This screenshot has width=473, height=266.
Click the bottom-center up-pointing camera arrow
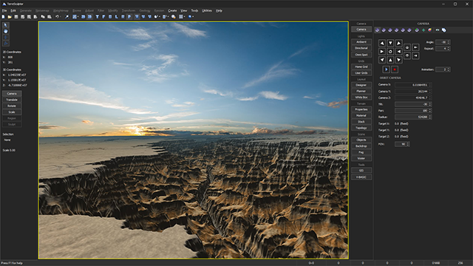point(390,60)
